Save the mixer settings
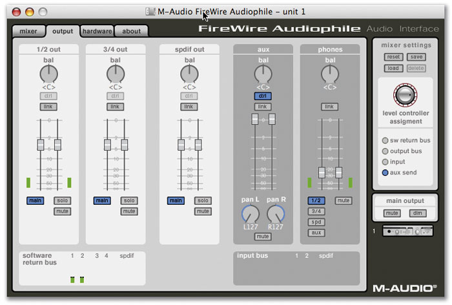This screenshot has height=305, width=452. pos(416,57)
